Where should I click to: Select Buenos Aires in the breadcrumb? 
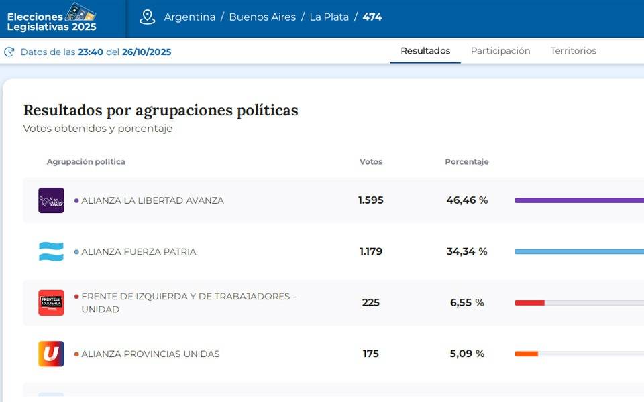(262, 17)
